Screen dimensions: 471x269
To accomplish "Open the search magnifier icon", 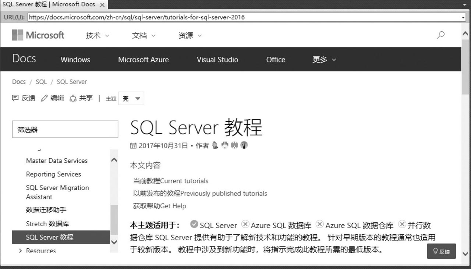I will pos(440,35).
